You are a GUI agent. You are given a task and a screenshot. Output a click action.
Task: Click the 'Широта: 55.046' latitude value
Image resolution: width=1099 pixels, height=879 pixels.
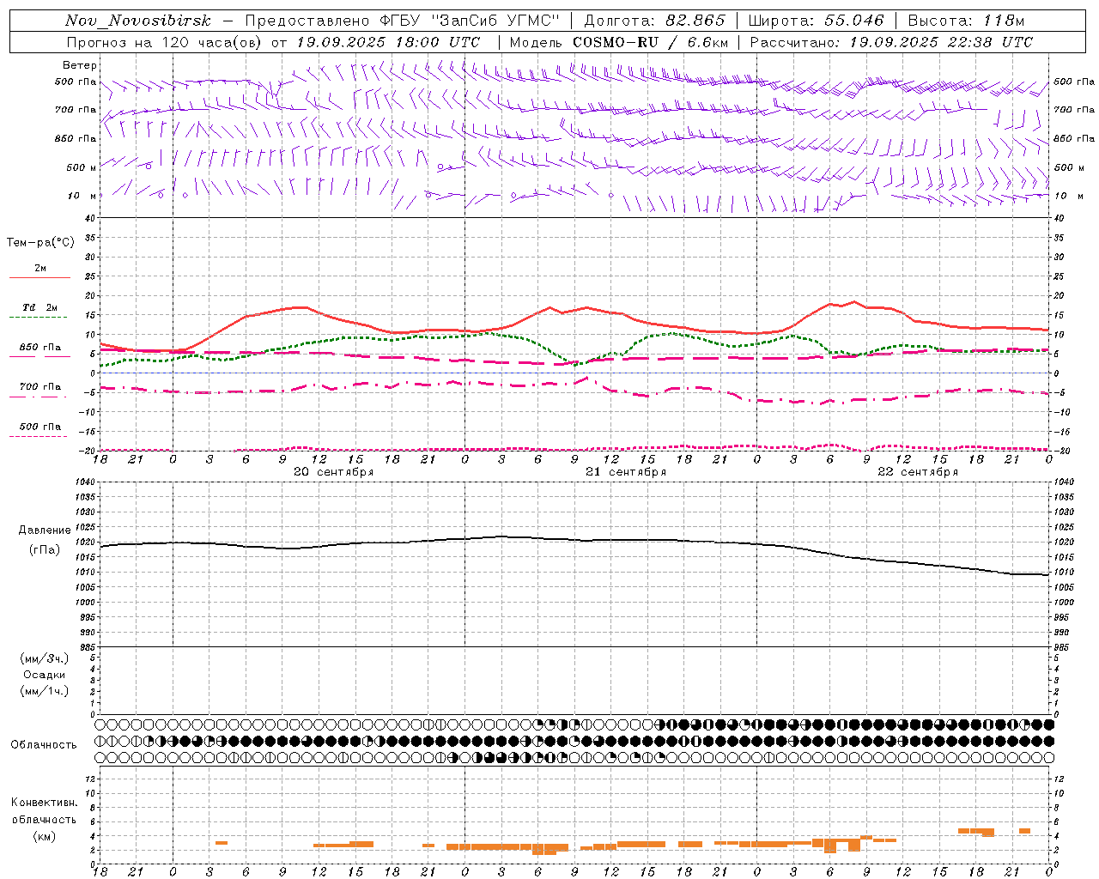click(x=817, y=21)
